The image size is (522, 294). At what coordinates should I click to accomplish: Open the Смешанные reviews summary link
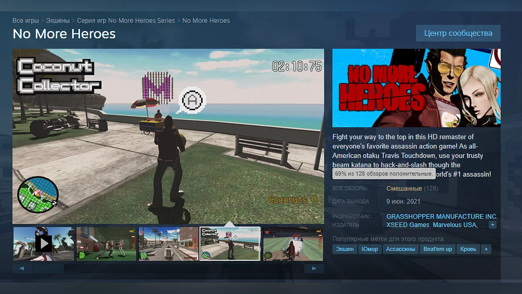[404, 189]
